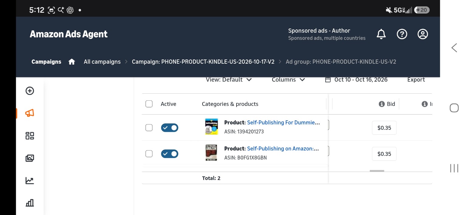The width and height of the screenshot is (467, 215).
Task: Click the Active column header
Action: click(x=168, y=104)
